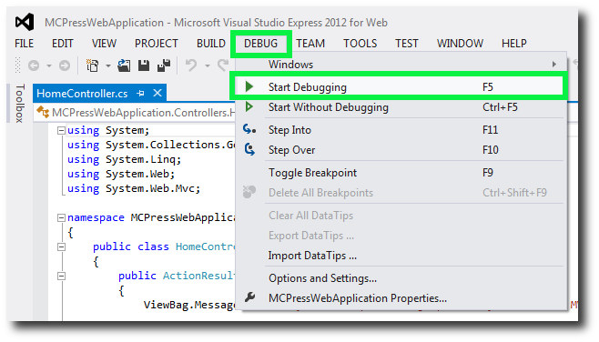Click the New Project toolbar icon
Screen dimensions: 599x342
[93, 65]
